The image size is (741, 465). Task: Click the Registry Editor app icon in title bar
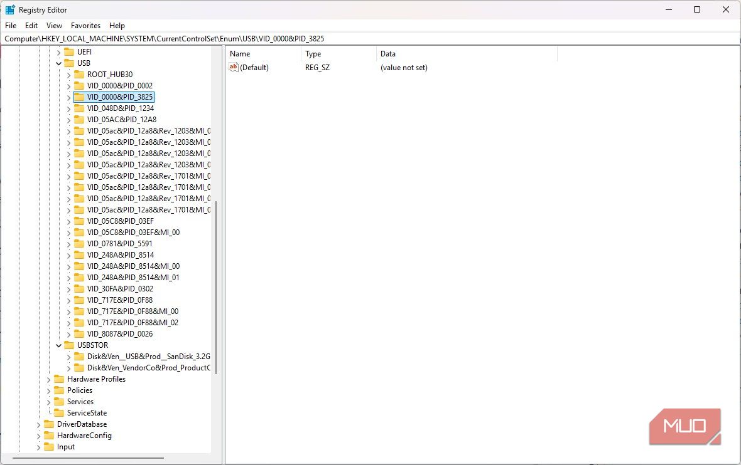click(10, 9)
